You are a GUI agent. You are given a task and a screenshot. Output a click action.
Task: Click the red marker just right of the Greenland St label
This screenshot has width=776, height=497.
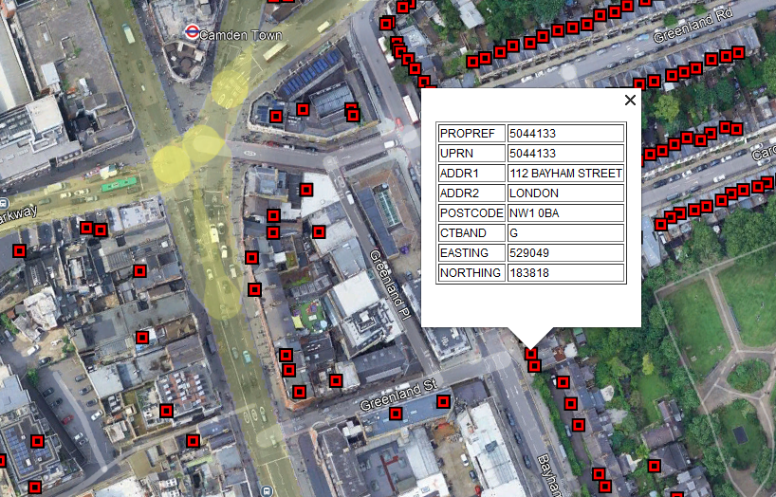(443, 401)
